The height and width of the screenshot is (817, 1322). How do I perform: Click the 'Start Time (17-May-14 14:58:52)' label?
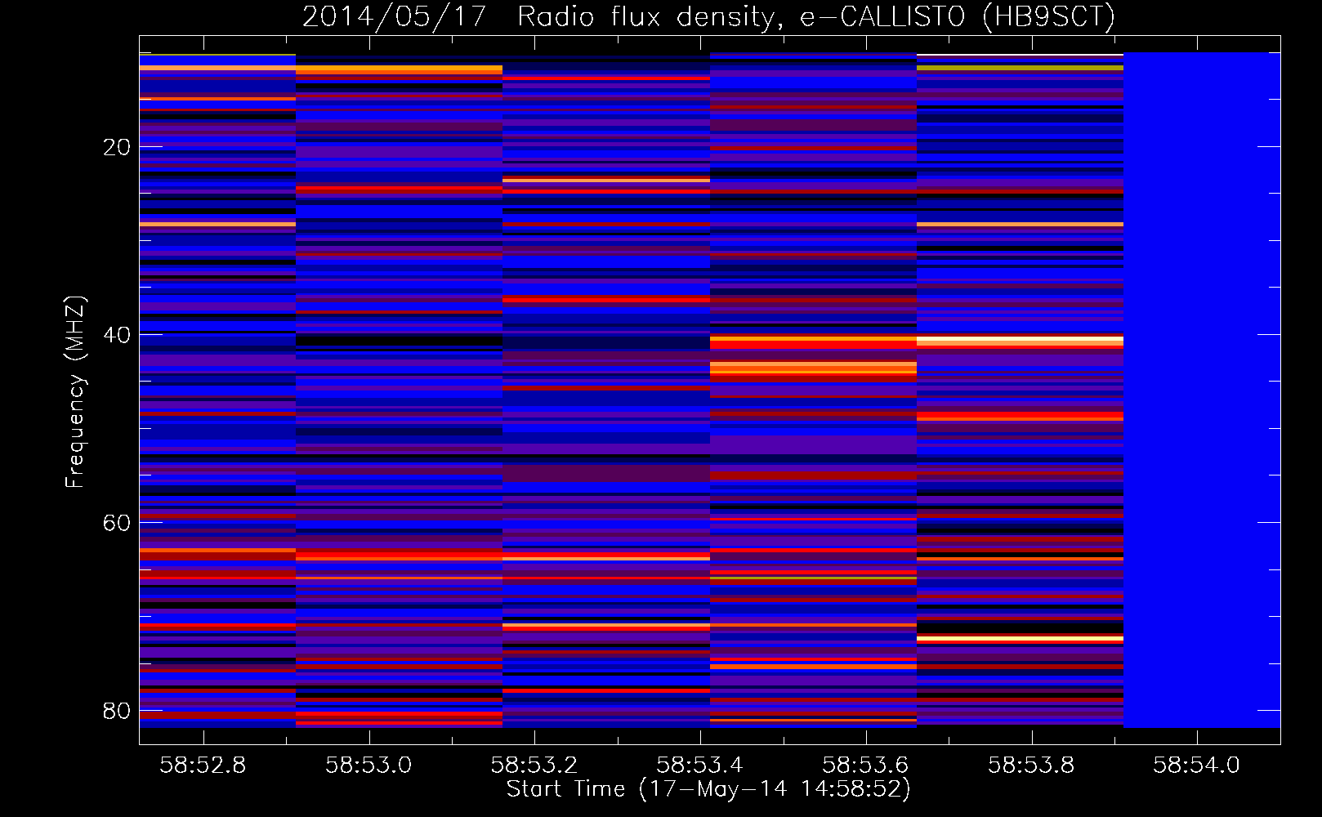click(x=708, y=789)
